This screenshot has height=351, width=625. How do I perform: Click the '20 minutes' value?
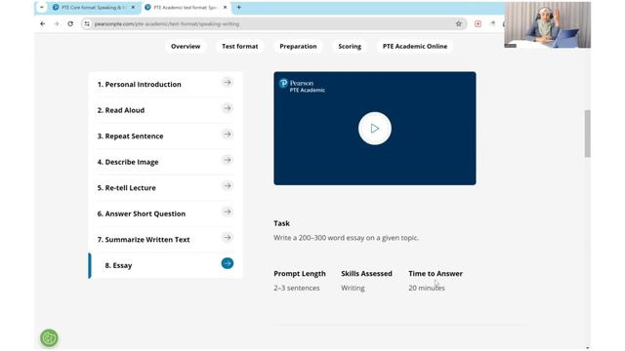click(427, 289)
